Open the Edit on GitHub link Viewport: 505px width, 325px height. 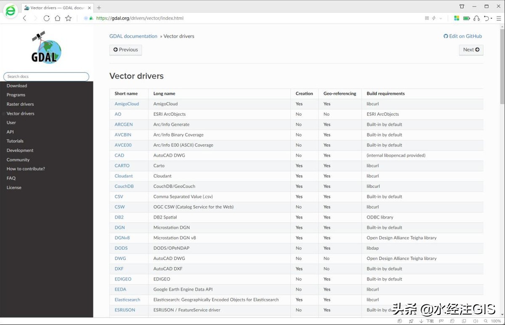point(462,36)
